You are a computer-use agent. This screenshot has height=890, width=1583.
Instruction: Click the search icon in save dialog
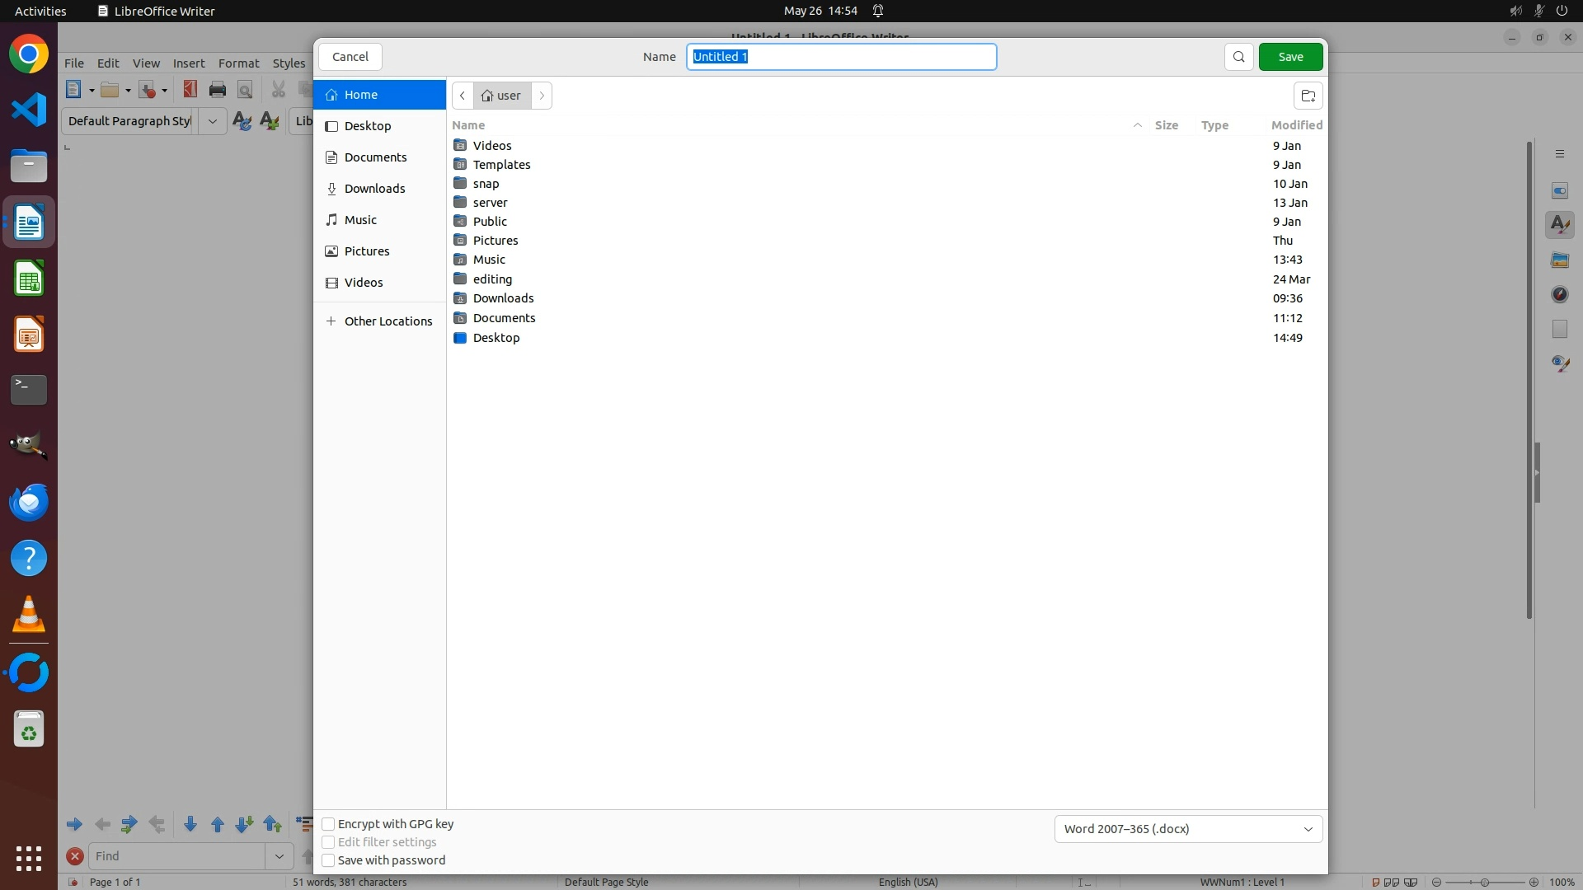[x=1238, y=57]
